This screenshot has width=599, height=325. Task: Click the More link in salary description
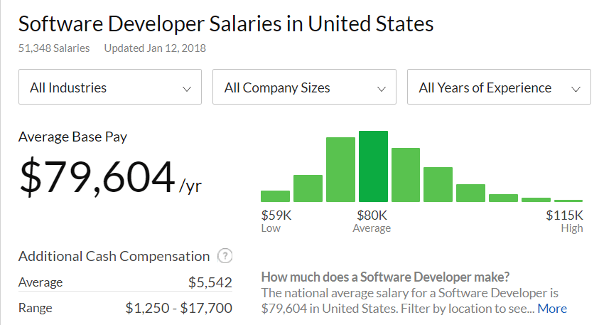click(x=552, y=308)
